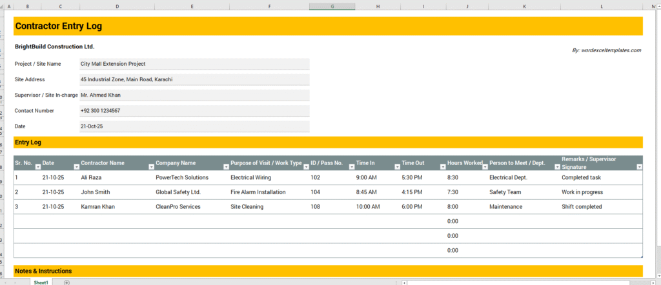Open the Sr. No. column filter dropdown

37,167
